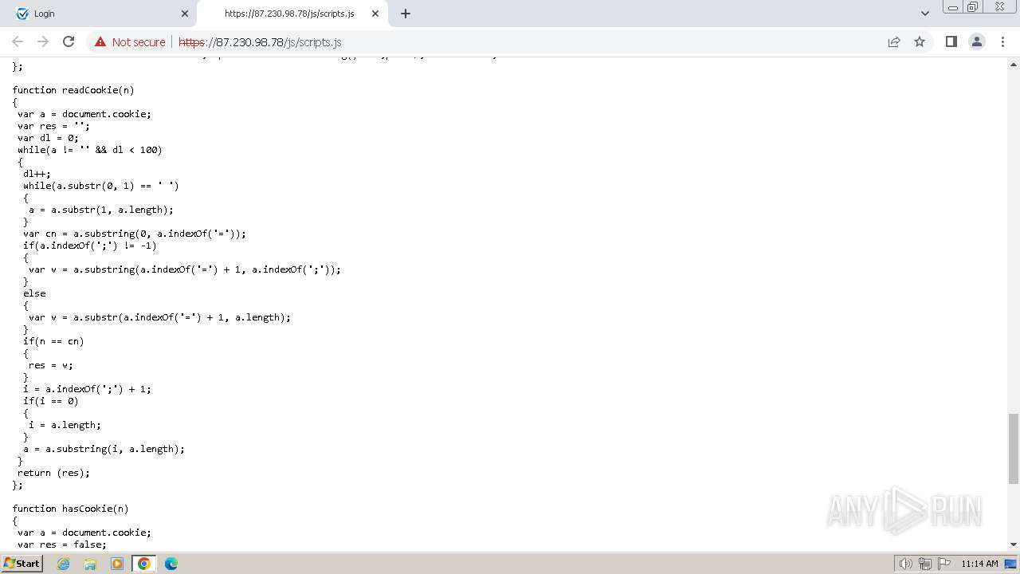1020x574 pixels.
Task: Open File Explorer from taskbar
Action: 90,564
